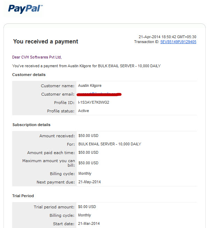Click the redacted customer email link
The width and height of the screenshot is (212, 228).
(99, 94)
